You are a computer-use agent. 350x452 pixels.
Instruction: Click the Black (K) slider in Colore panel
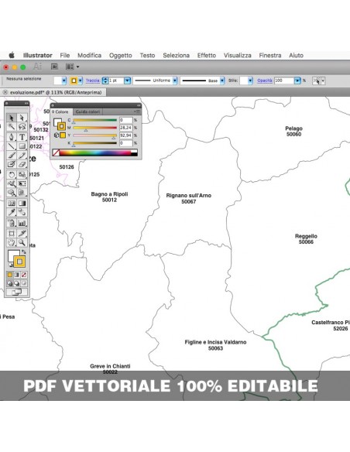tap(94, 143)
